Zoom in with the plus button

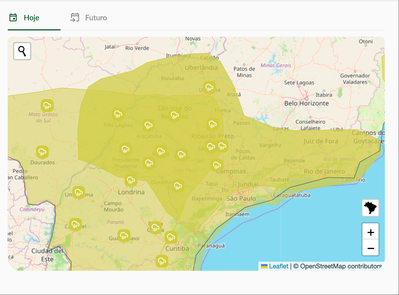pos(370,232)
